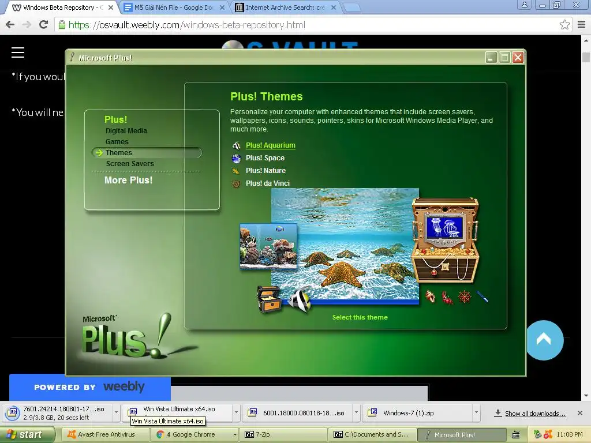
Task: Click the da Vinci theme gear icon
Action: 236,184
